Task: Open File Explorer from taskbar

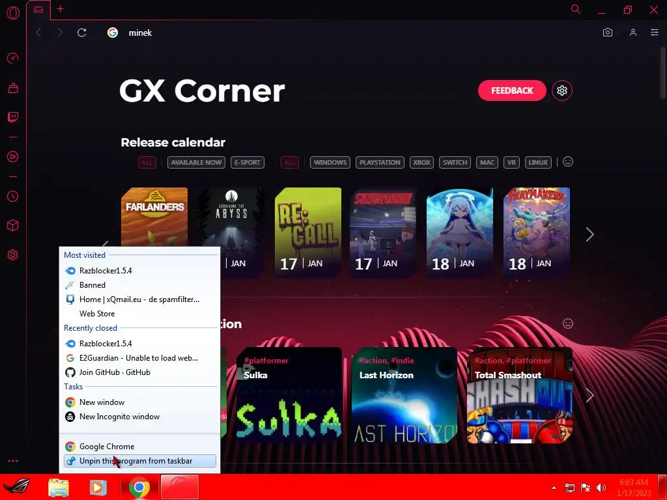Action: click(x=58, y=487)
